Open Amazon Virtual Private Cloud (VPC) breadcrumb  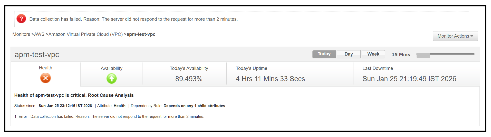pos(85,34)
